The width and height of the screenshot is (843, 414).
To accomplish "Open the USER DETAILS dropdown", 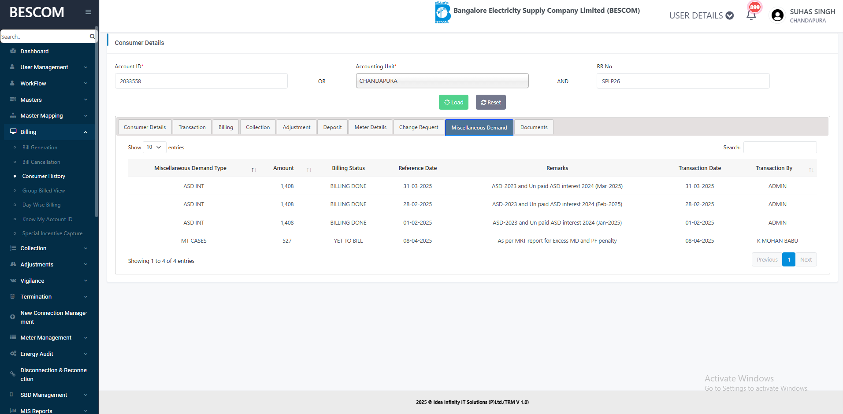I will tap(701, 15).
